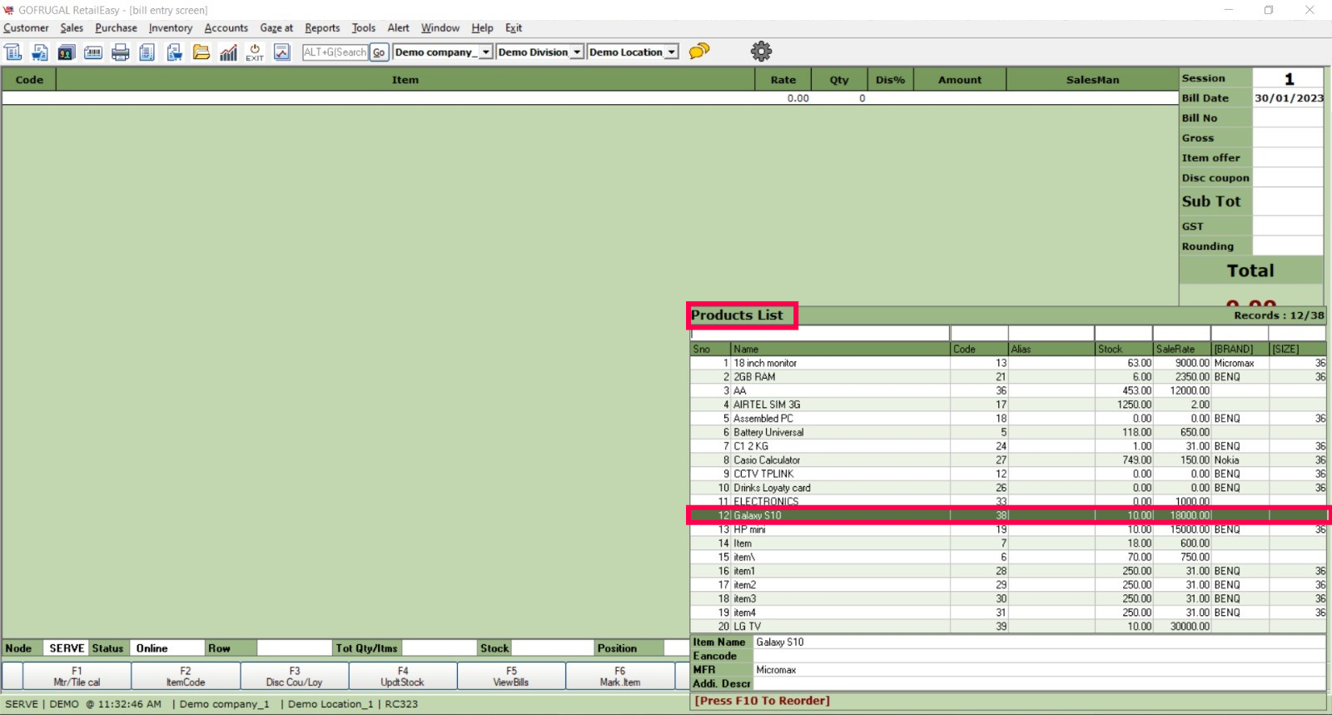Click F4 UpdtStock button
The image size is (1332, 715).
[x=403, y=676]
